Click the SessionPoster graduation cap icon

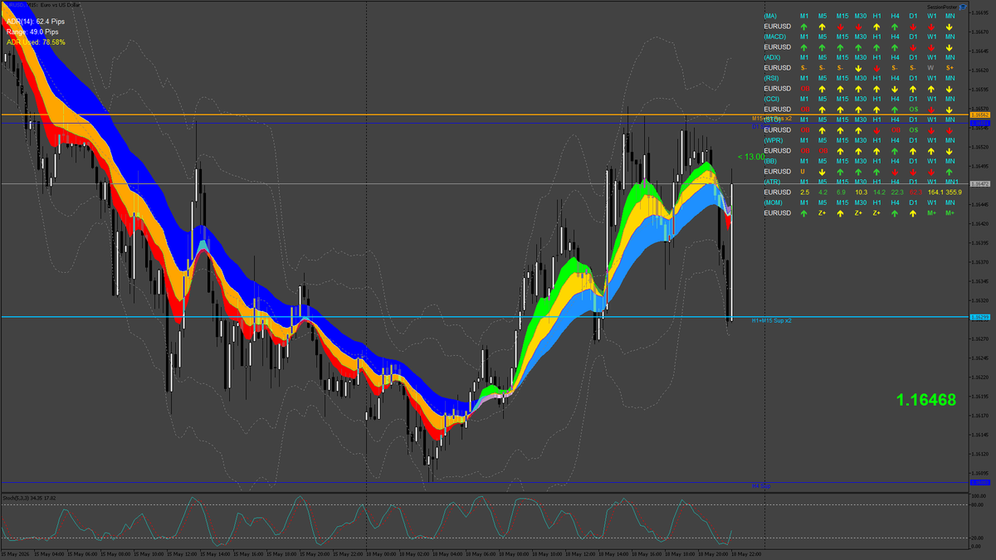point(964,7)
